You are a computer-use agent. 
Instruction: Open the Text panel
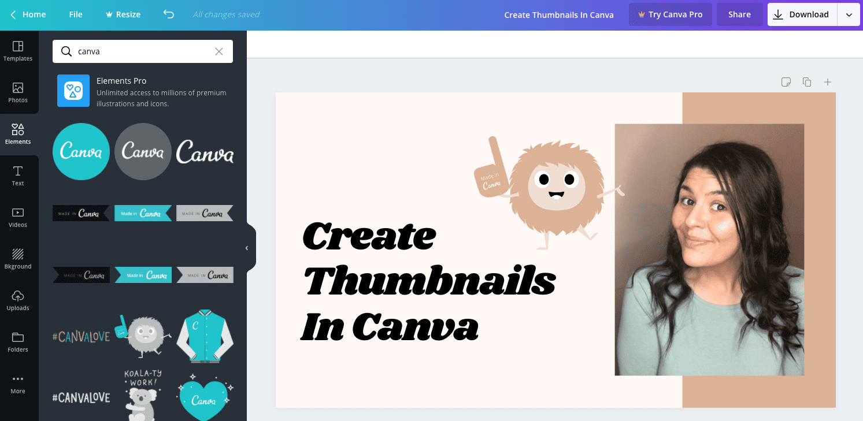[x=18, y=176]
